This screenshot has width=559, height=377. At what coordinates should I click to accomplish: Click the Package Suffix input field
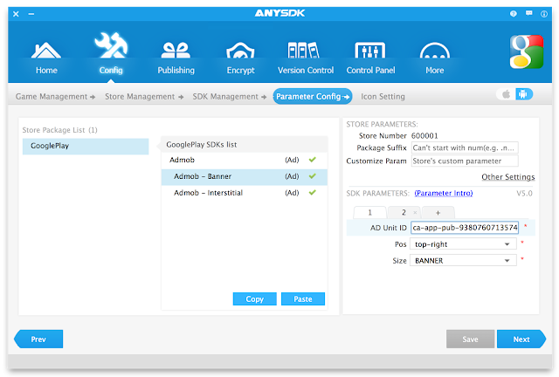tap(465, 147)
